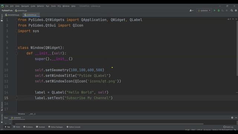Collapse the __init__ method at line 7

(16, 53)
